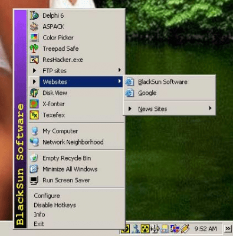Expand the News Sites submenu arrow
Viewport: 233px width, 236px height.
pyautogui.click(x=210, y=108)
